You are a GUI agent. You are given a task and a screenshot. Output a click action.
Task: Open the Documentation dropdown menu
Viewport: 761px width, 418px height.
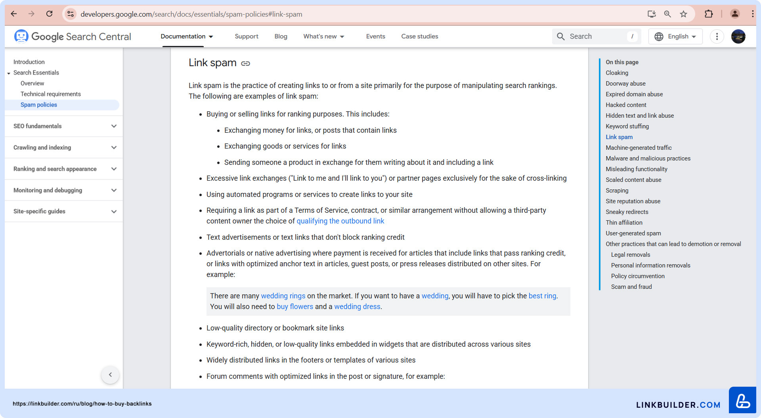187,36
